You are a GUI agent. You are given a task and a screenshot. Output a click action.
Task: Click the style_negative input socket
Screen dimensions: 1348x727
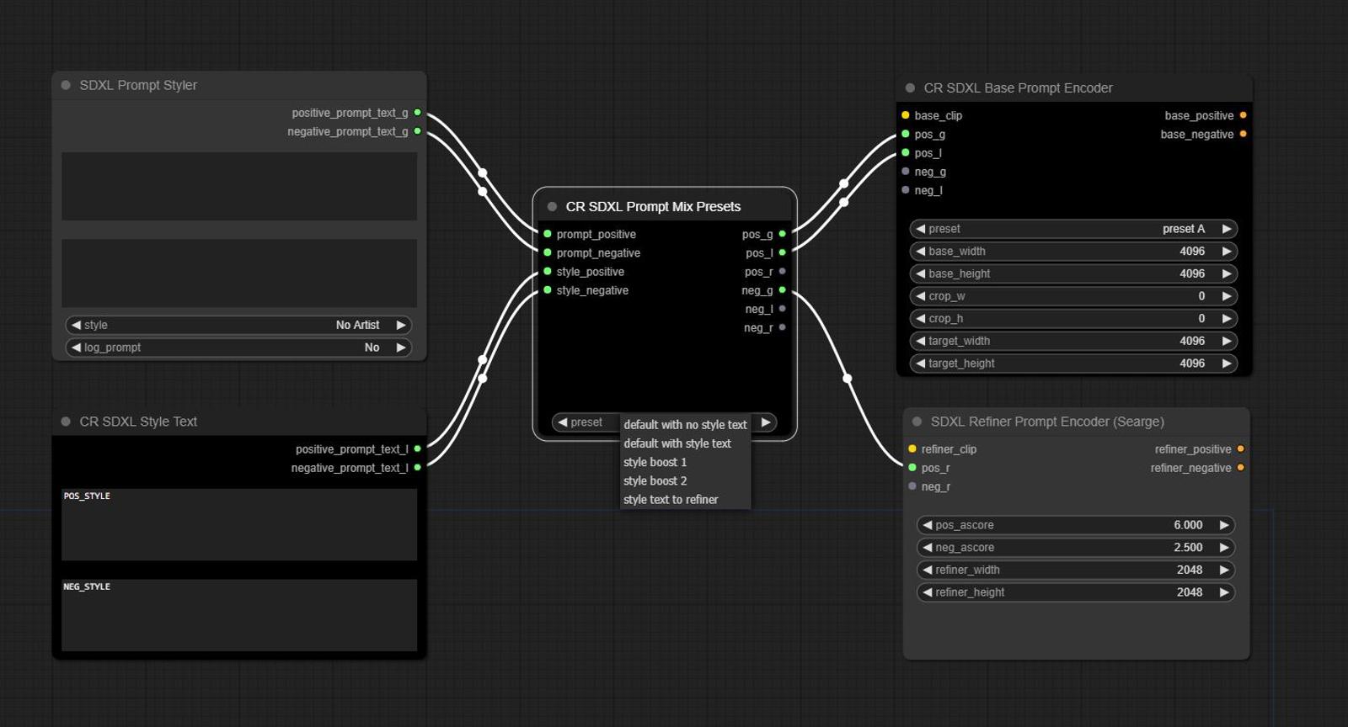coord(548,290)
